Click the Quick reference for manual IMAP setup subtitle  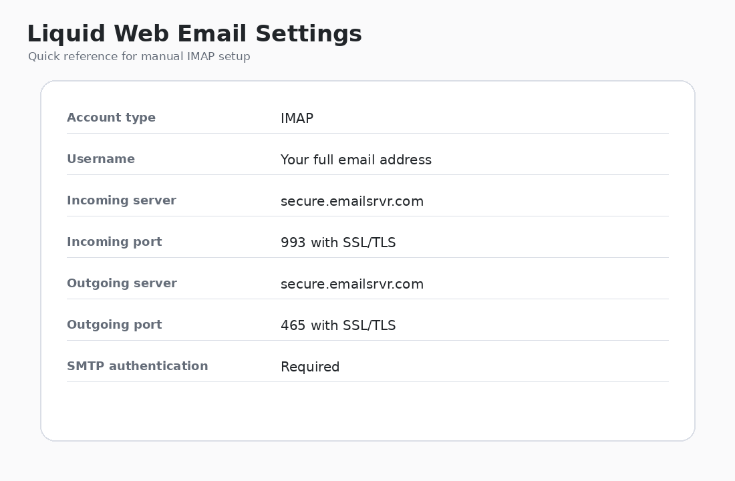[x=139, y=57]
